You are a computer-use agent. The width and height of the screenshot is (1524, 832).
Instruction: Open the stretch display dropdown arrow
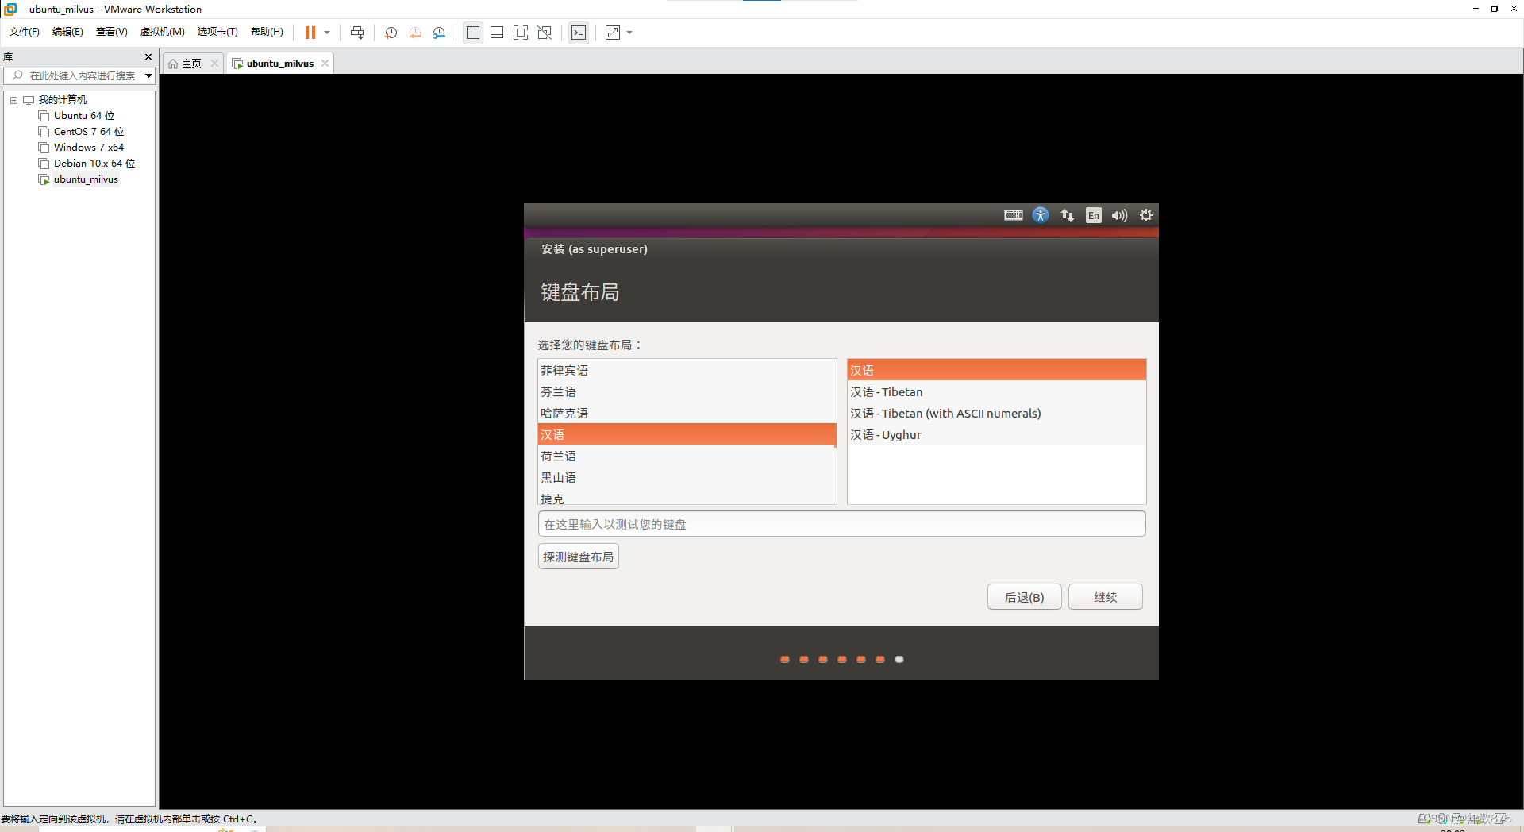pyautogui.click(x=629, y=33)
